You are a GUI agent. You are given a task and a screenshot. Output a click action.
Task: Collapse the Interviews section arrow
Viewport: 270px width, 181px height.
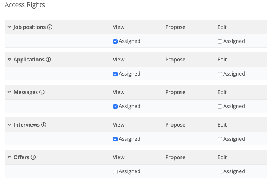click(x=10, y=125)
